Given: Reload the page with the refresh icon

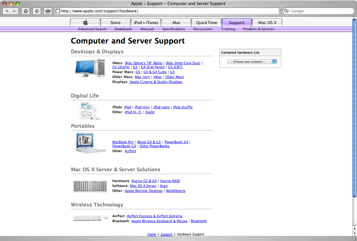Looking at the screenshot, I should pyautogui.click(x=37, y=11).
